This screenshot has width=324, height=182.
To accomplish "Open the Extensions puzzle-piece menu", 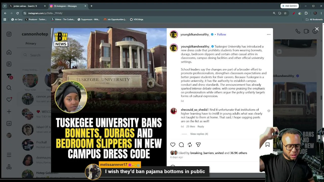I will pos(306,13).
